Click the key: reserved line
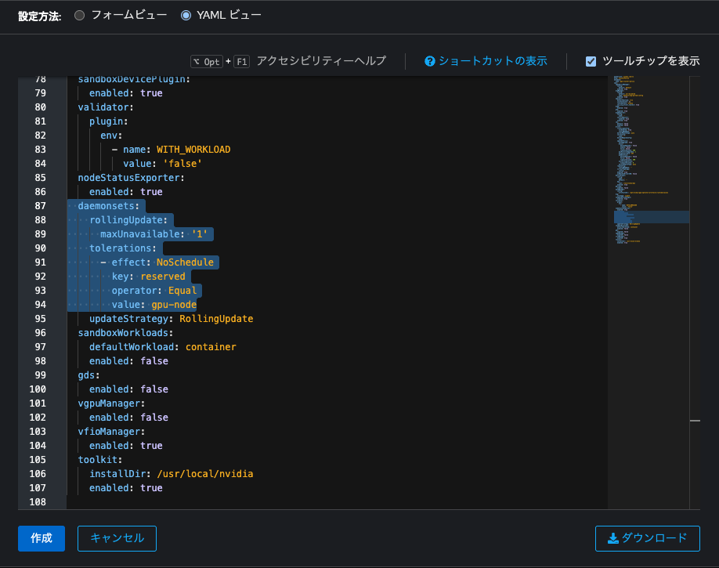Viewport: 719px width, 568px height. click(x=149, y=277)
